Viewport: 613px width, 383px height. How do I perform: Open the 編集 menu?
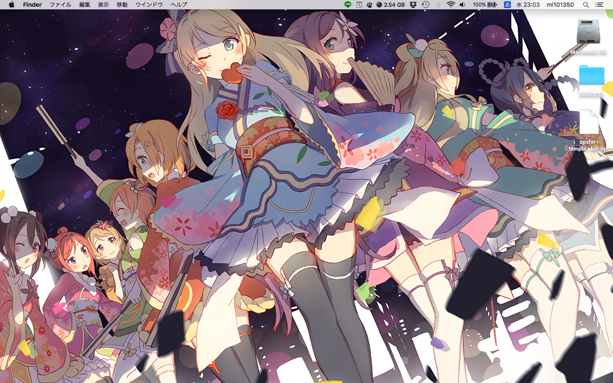[x=84, y=5]
